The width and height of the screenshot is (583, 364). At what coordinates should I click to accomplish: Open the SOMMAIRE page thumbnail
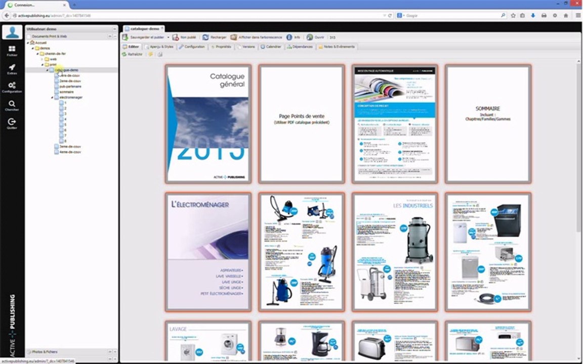tap(488, 124)
